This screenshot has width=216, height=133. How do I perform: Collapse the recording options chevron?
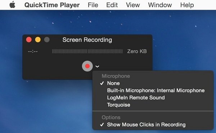[97, 66]
